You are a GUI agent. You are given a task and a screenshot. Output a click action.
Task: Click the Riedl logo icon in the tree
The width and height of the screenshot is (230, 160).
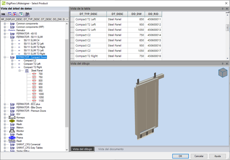pos(12,141)
